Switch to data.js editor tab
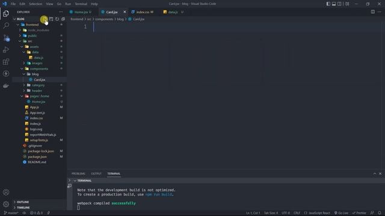This screenshot has width=385, height=216. point(173,12)
